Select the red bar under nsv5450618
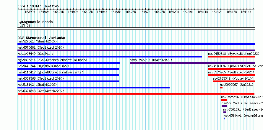The width and height of the screenshot is (263, 130). (x=231, y=57)
